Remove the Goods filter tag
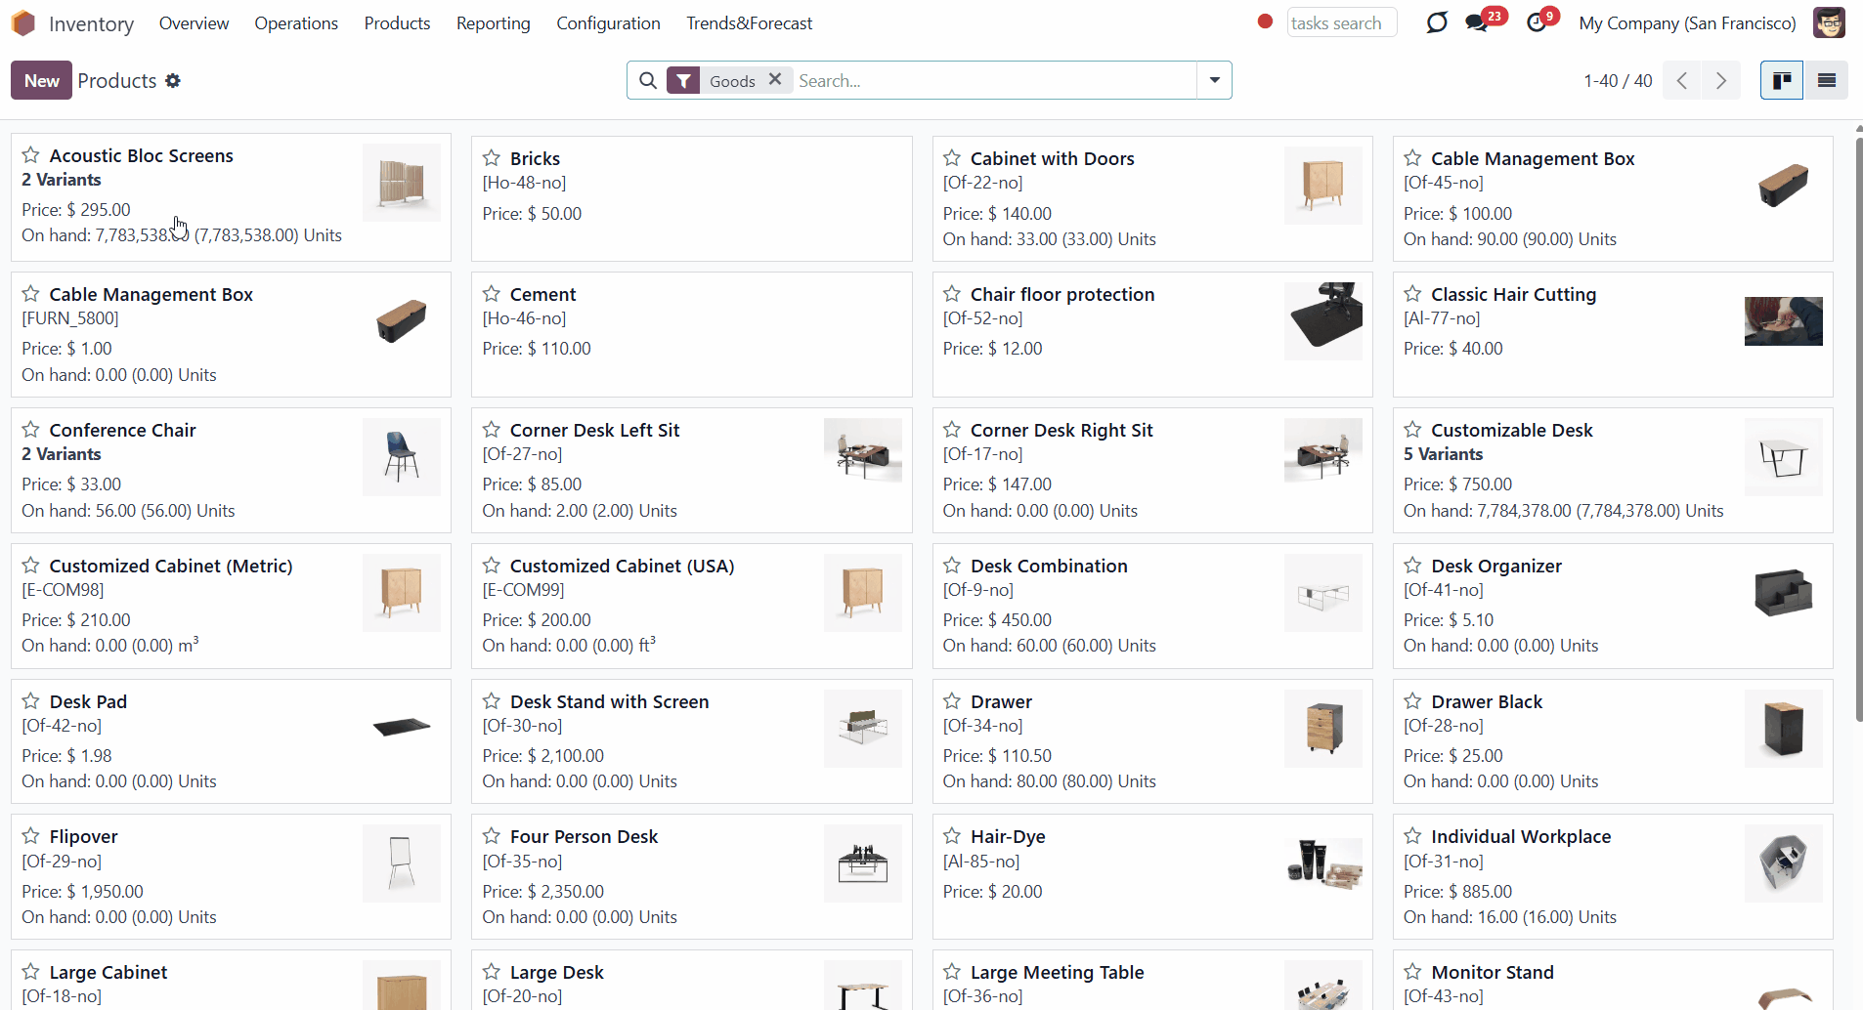Image resolution: width=1863 pixels, height=1010 pixels. [775, 80]
